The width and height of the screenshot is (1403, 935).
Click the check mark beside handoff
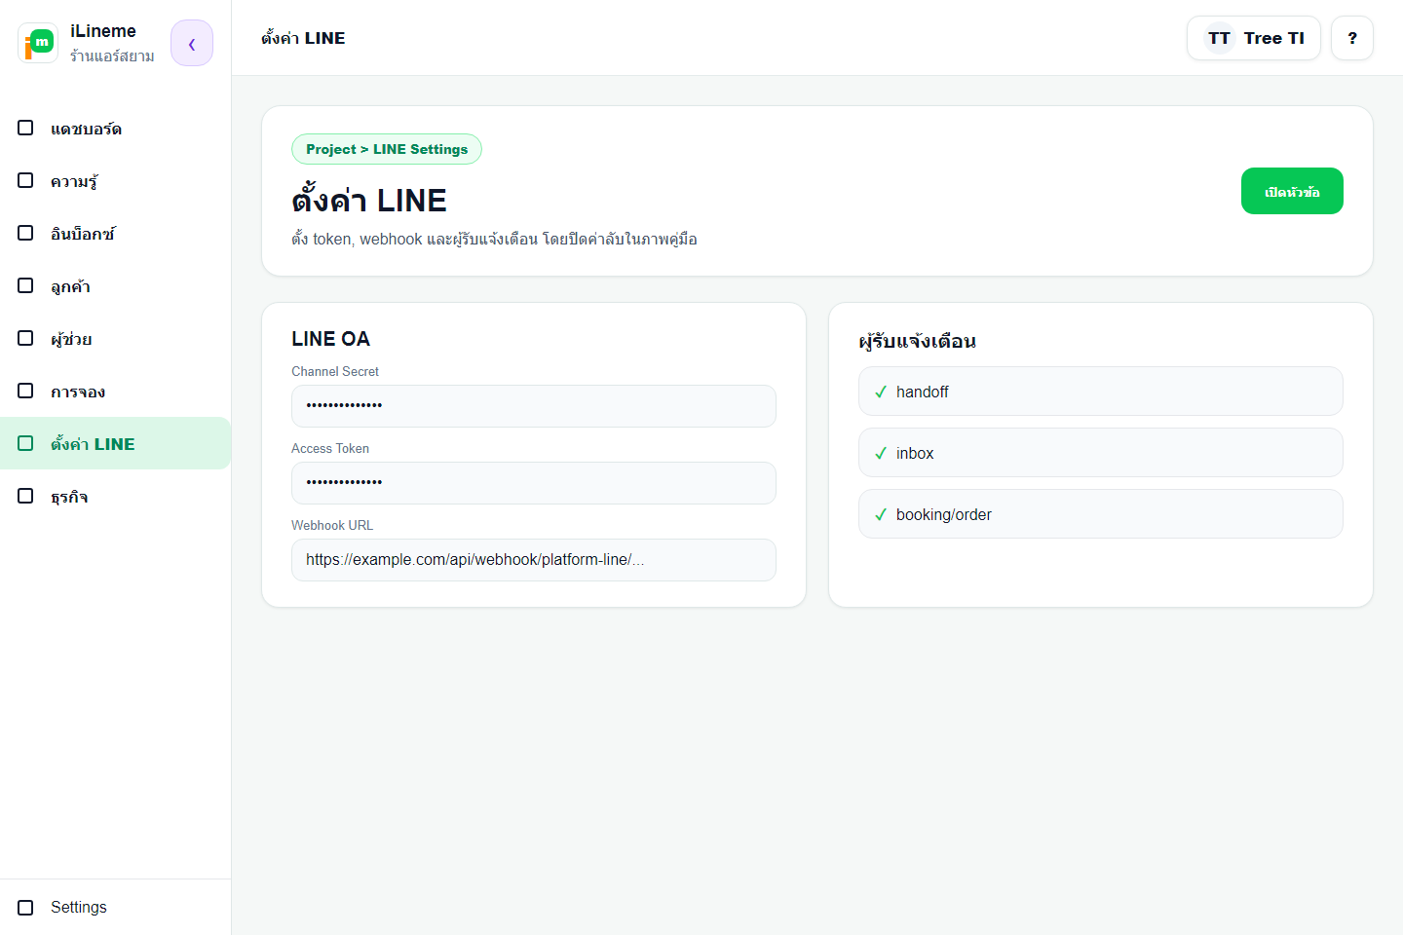coord(881,392)
